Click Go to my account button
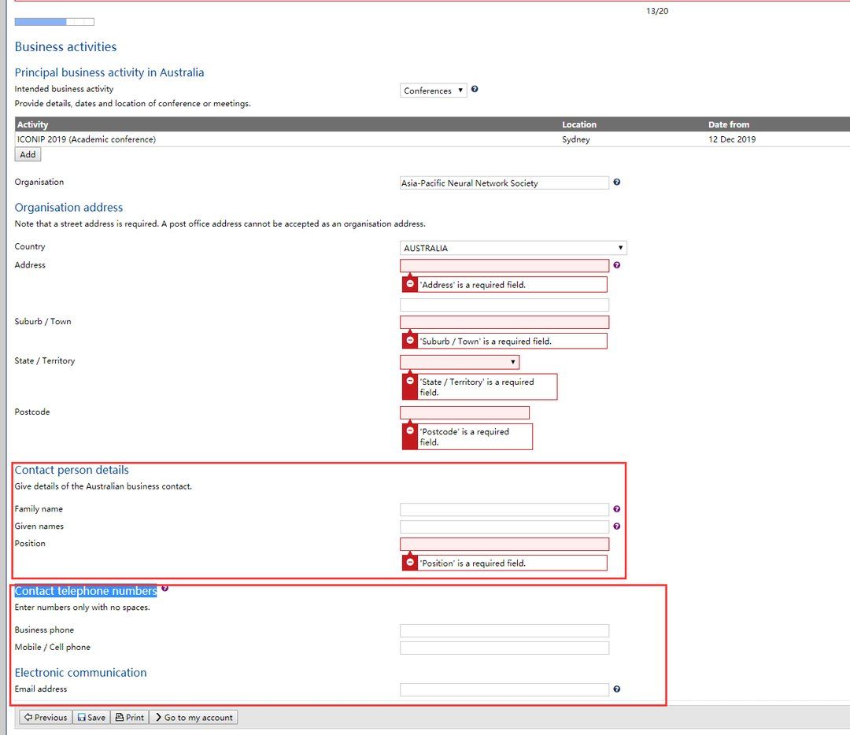This screenshot has height=735, width=850. [x=193, y=718]
